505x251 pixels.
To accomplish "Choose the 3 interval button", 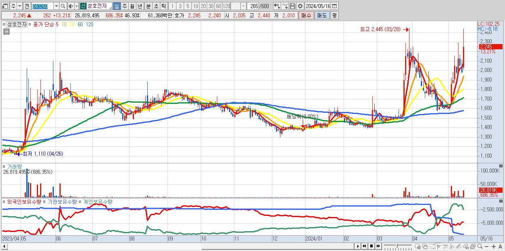I will coord(180,6).
